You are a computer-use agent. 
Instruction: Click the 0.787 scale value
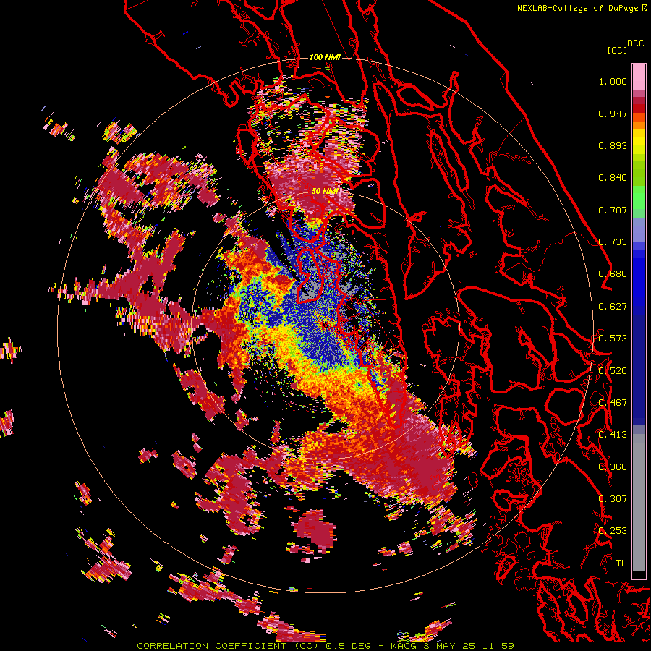click(613, 210)
